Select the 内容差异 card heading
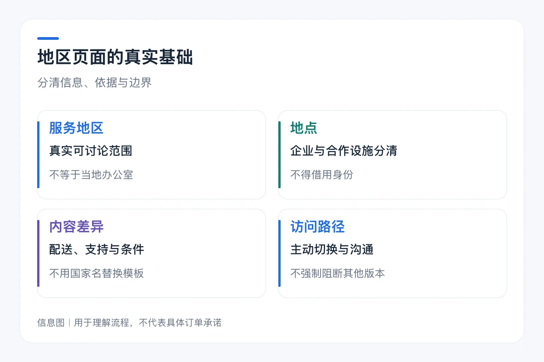 tap(76, 227)
